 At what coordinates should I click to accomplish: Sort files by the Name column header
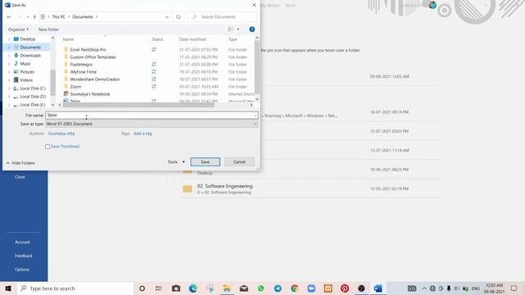pyautogui.click(x=68, y=39)
